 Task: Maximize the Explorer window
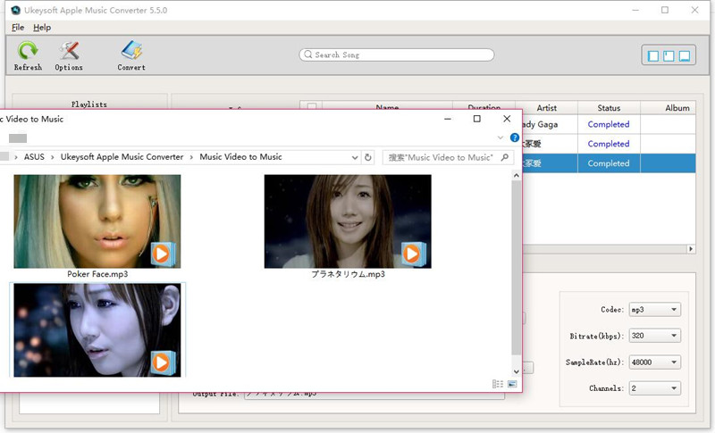coord(477,119)
